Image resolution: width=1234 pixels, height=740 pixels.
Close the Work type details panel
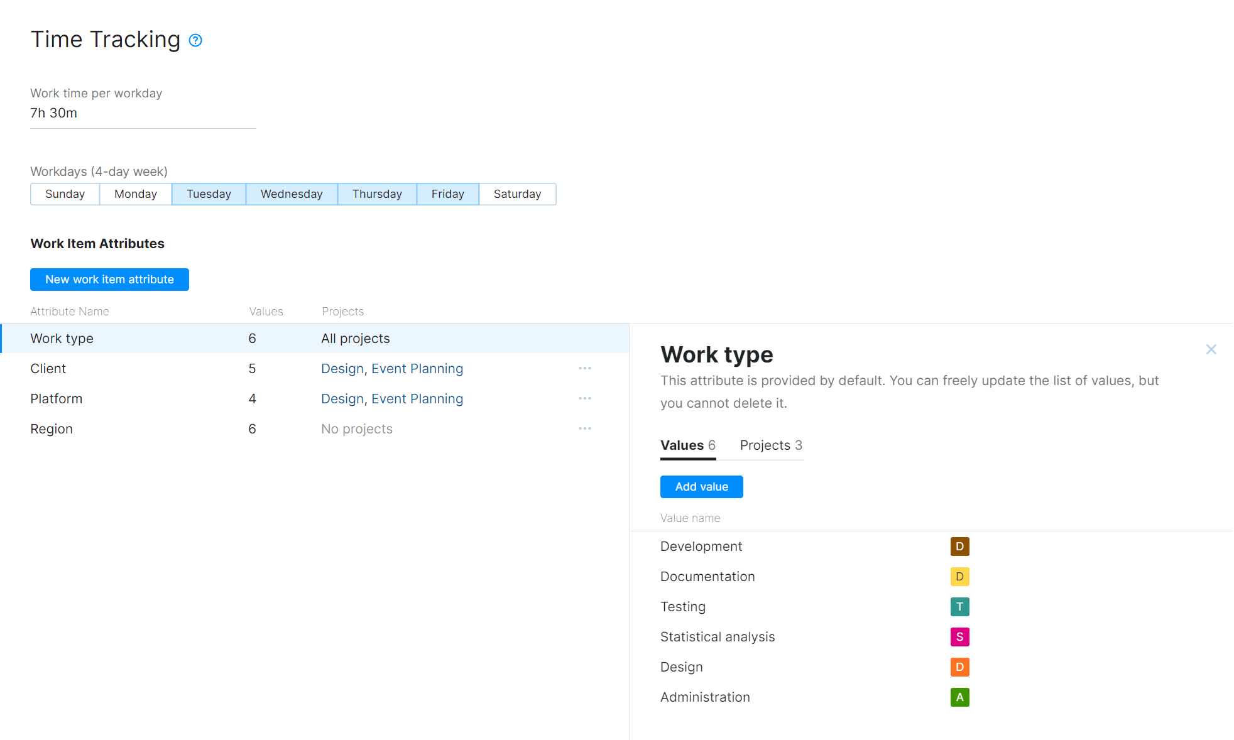click(x=1211, y=349)
